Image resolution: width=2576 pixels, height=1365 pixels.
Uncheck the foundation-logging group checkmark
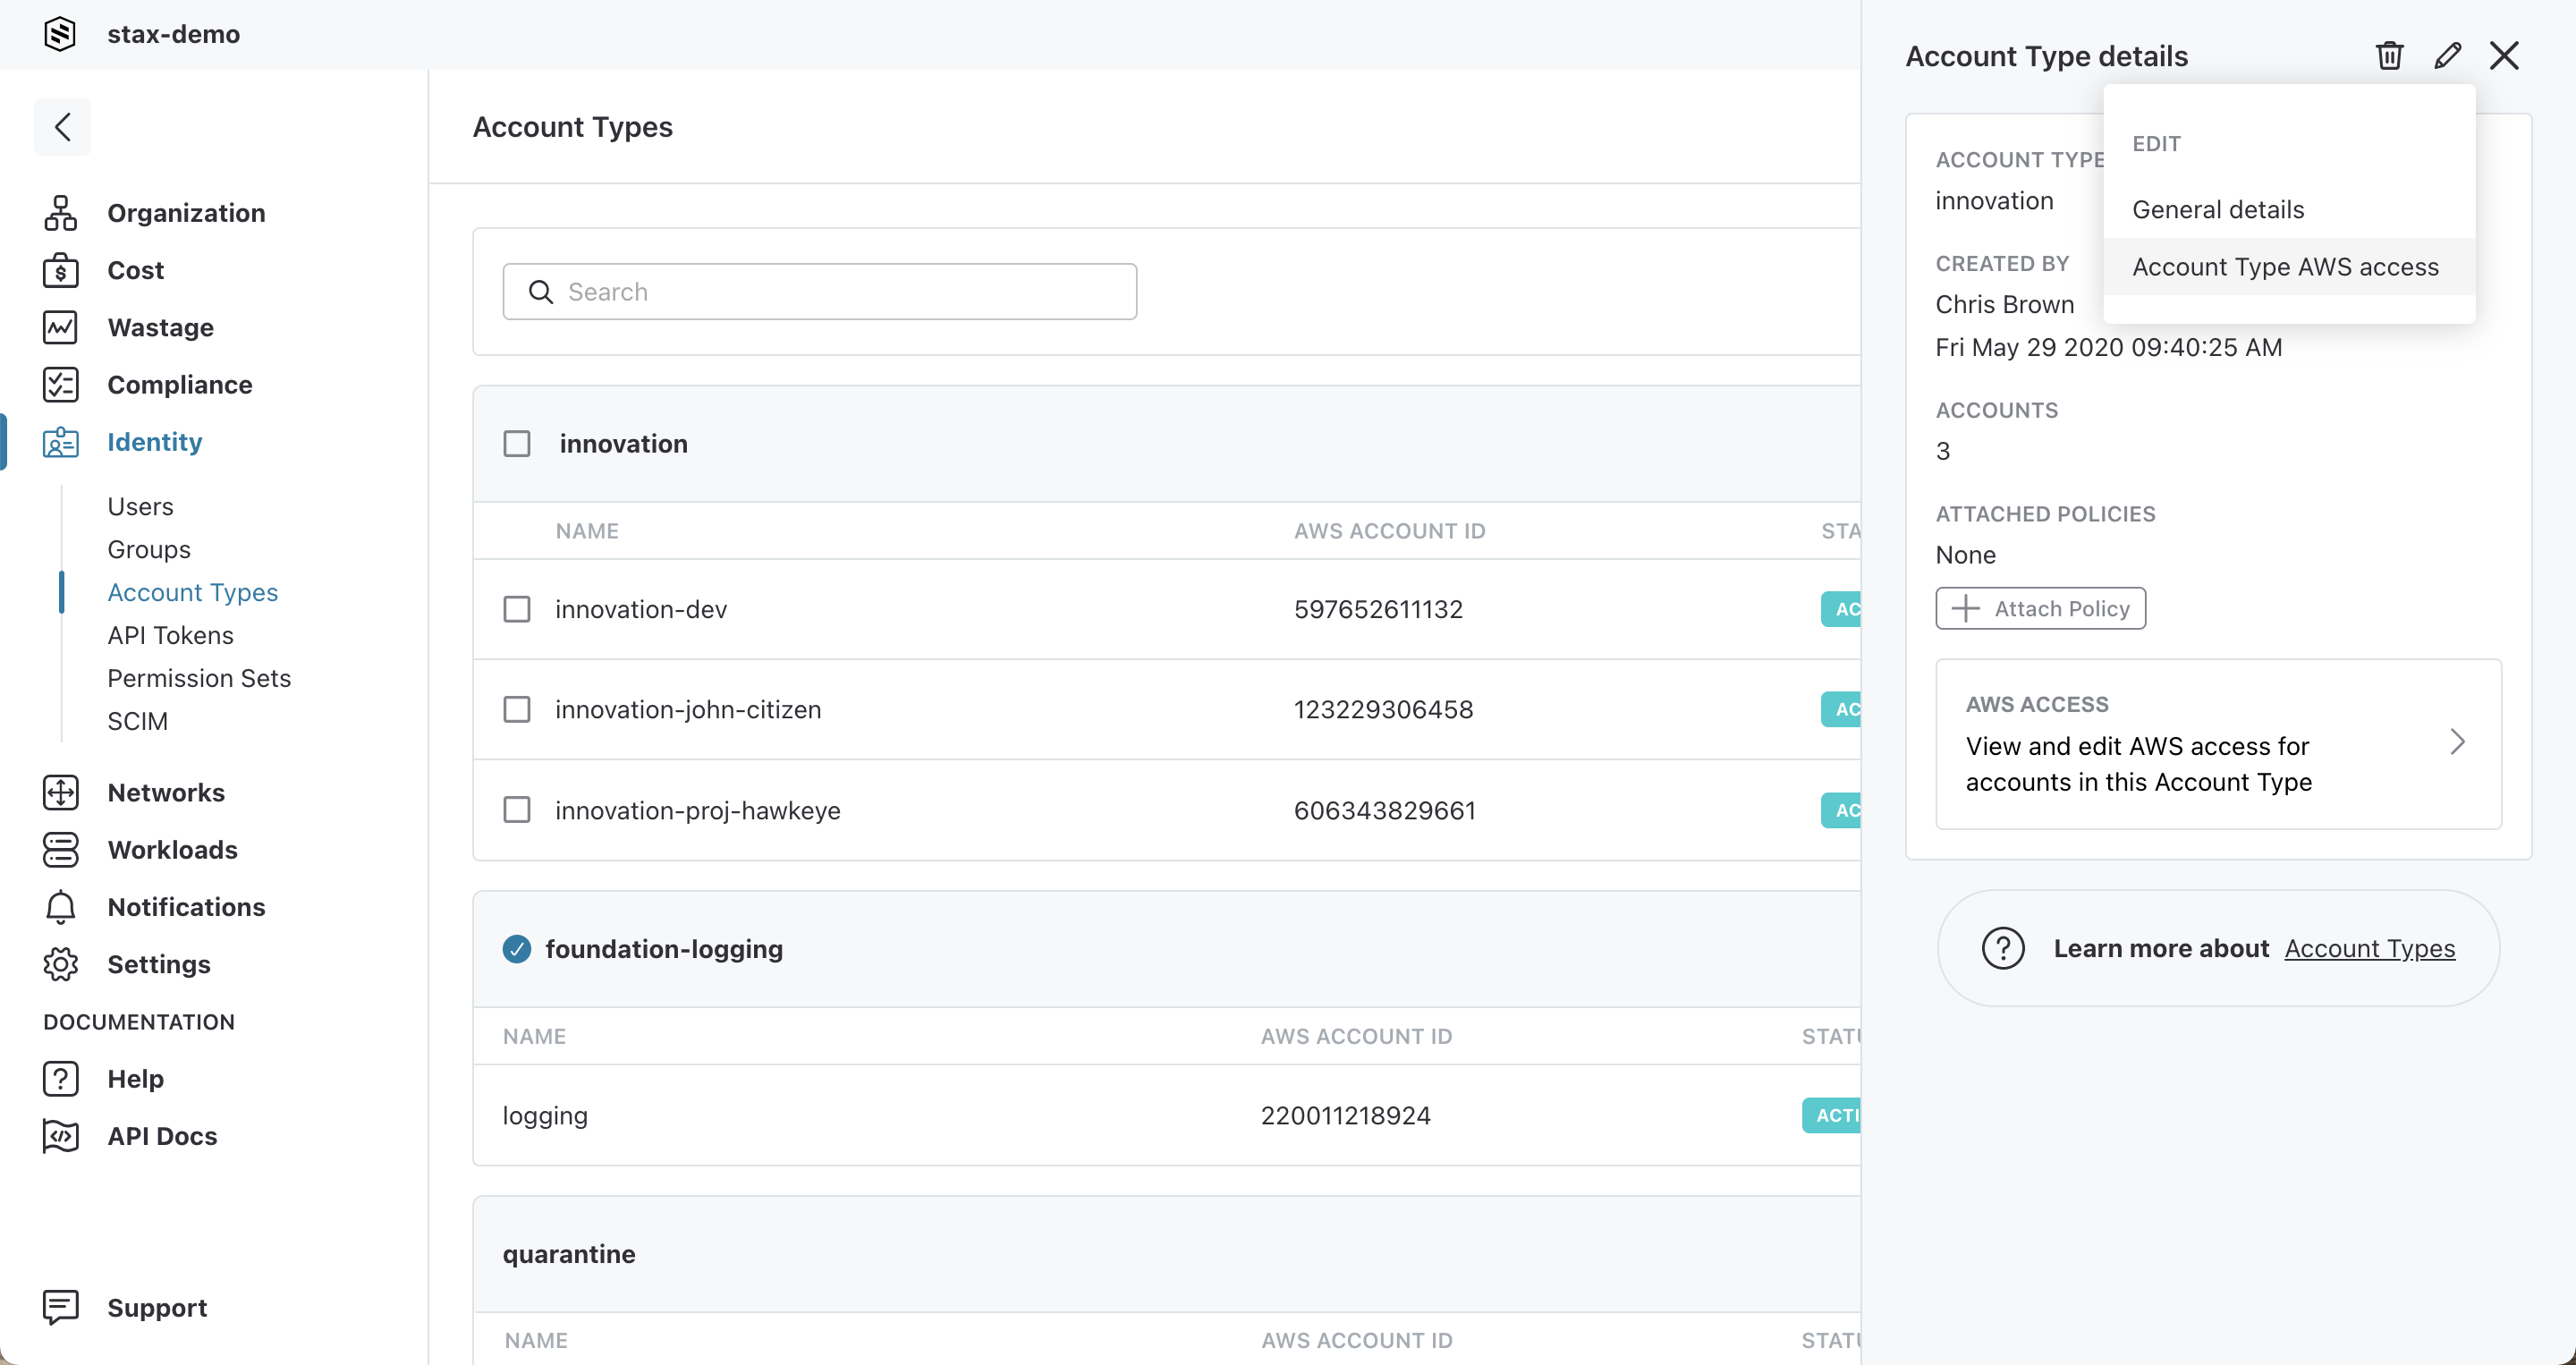coord(517,949)
